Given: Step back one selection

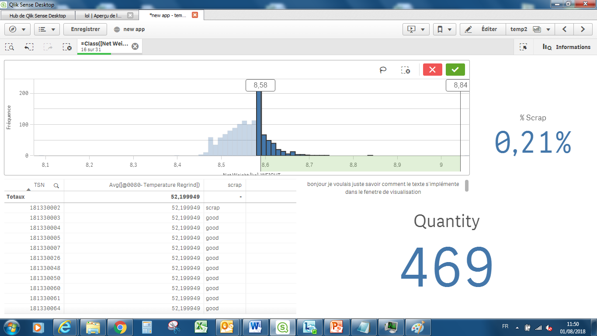Looking at the screenshot, I should pyautogui.click(x=29, y=47).
